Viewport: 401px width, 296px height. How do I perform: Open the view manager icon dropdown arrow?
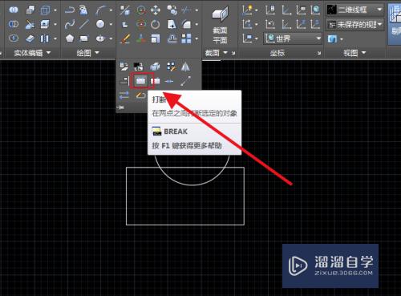pyautogui.click(x=342, y=39)
